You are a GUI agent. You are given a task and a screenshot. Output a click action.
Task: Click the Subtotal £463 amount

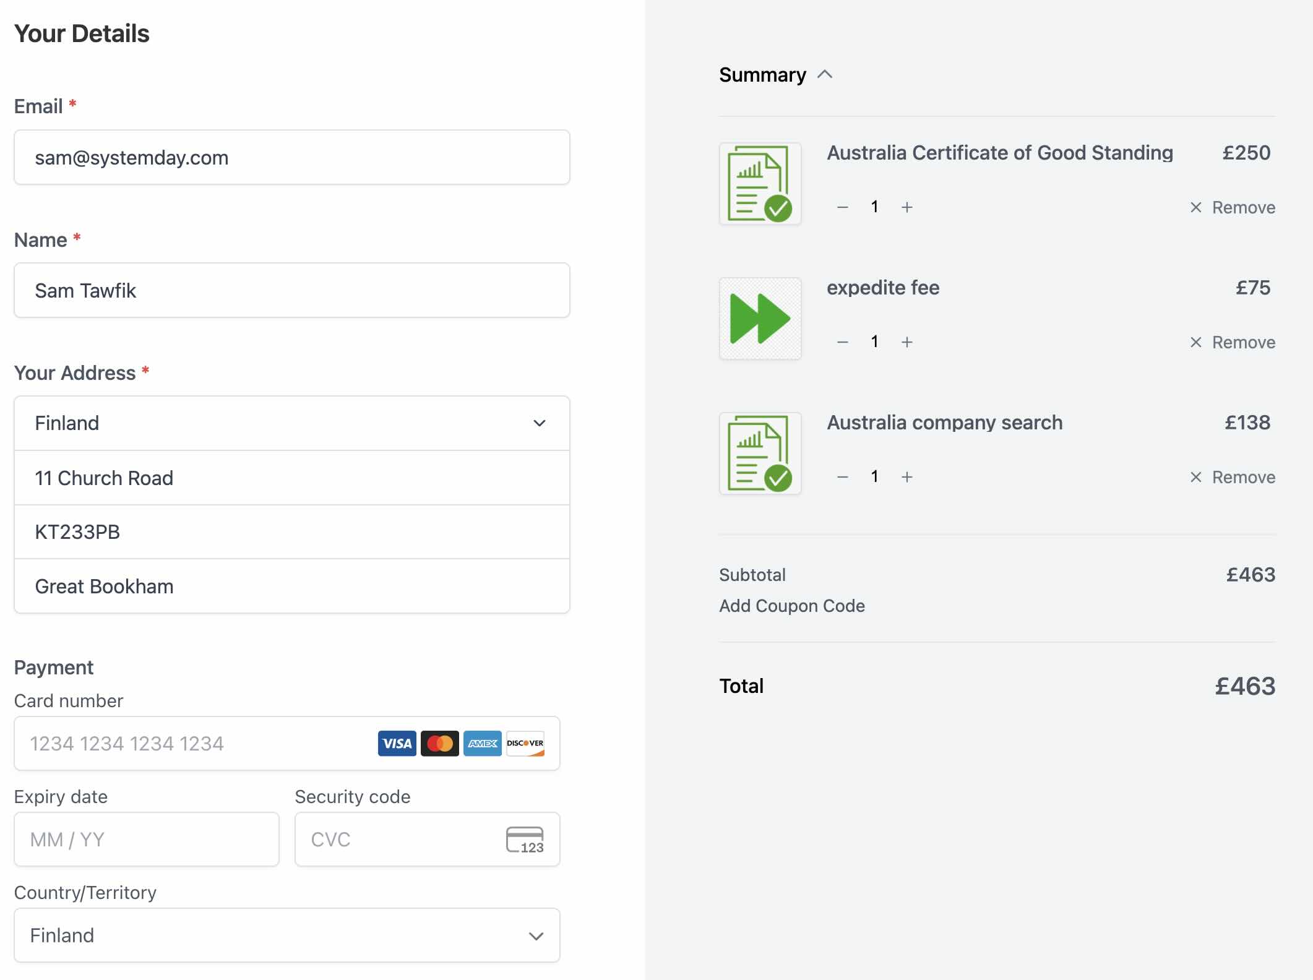click(1251, 575)
